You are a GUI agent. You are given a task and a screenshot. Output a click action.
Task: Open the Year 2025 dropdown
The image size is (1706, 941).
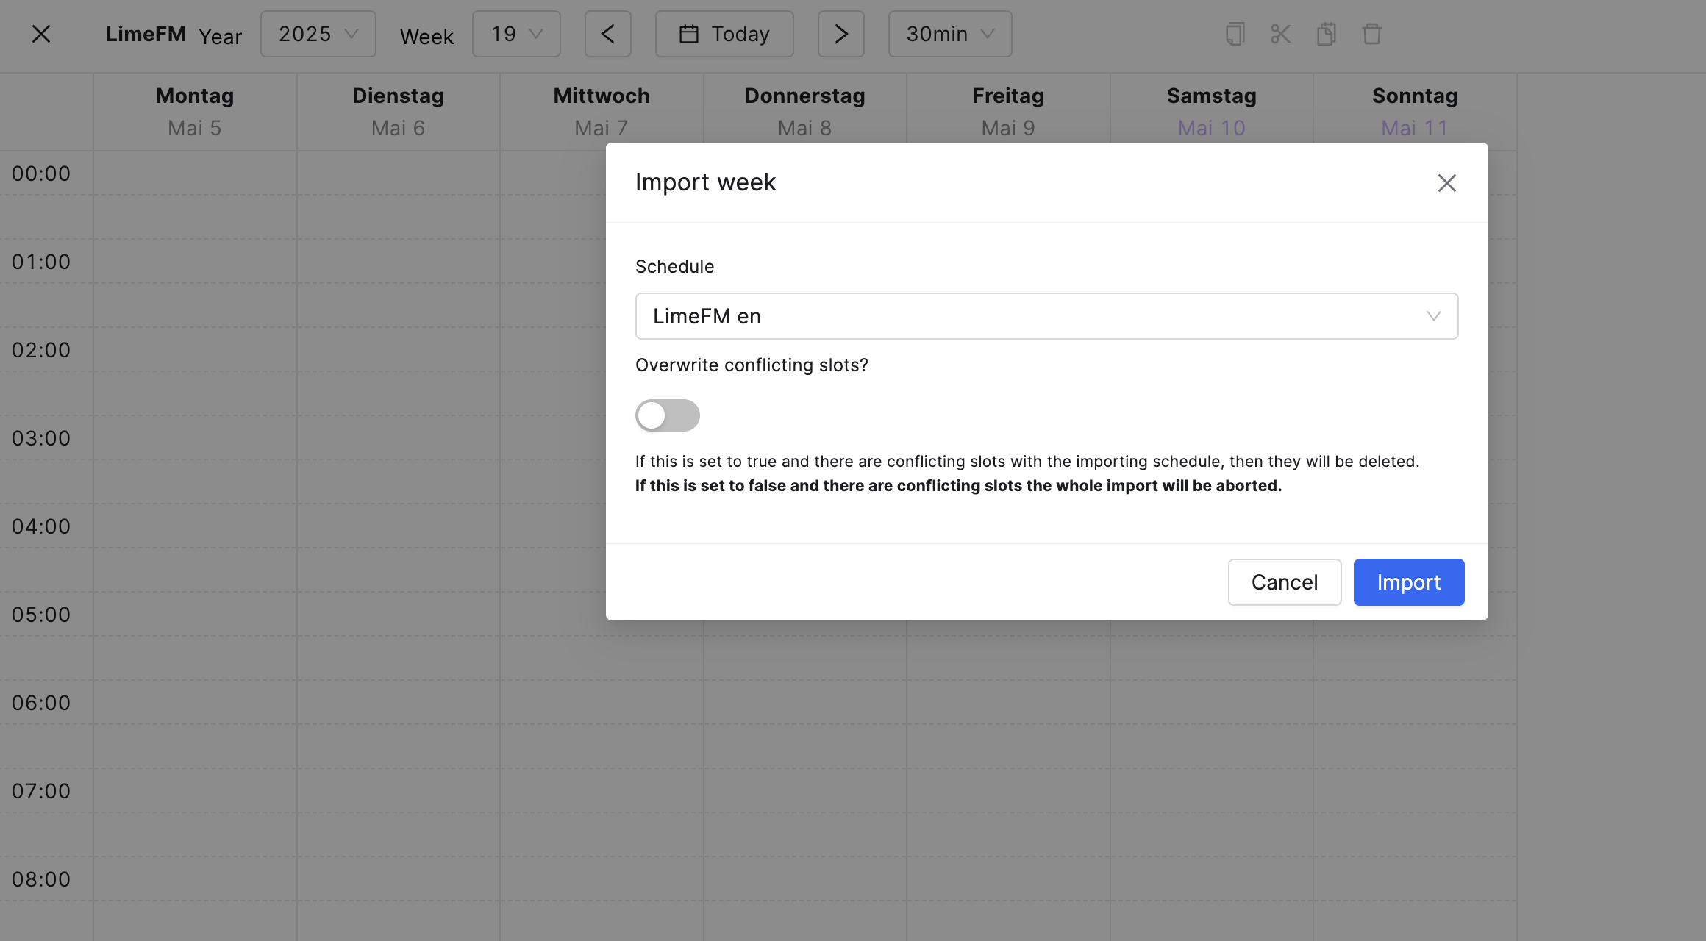pos(318,34)
